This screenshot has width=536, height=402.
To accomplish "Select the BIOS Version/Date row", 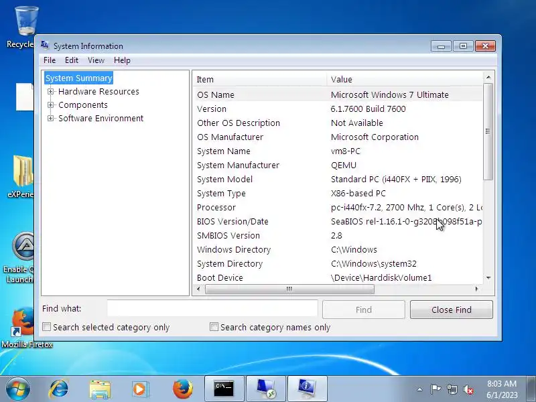I will (338, 222).
